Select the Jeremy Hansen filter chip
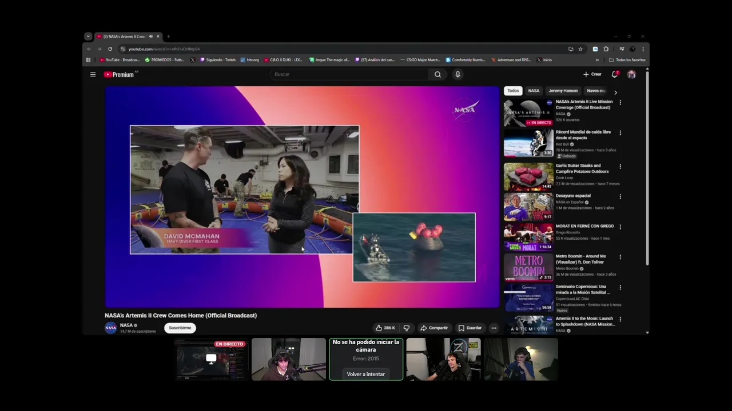 563,91
